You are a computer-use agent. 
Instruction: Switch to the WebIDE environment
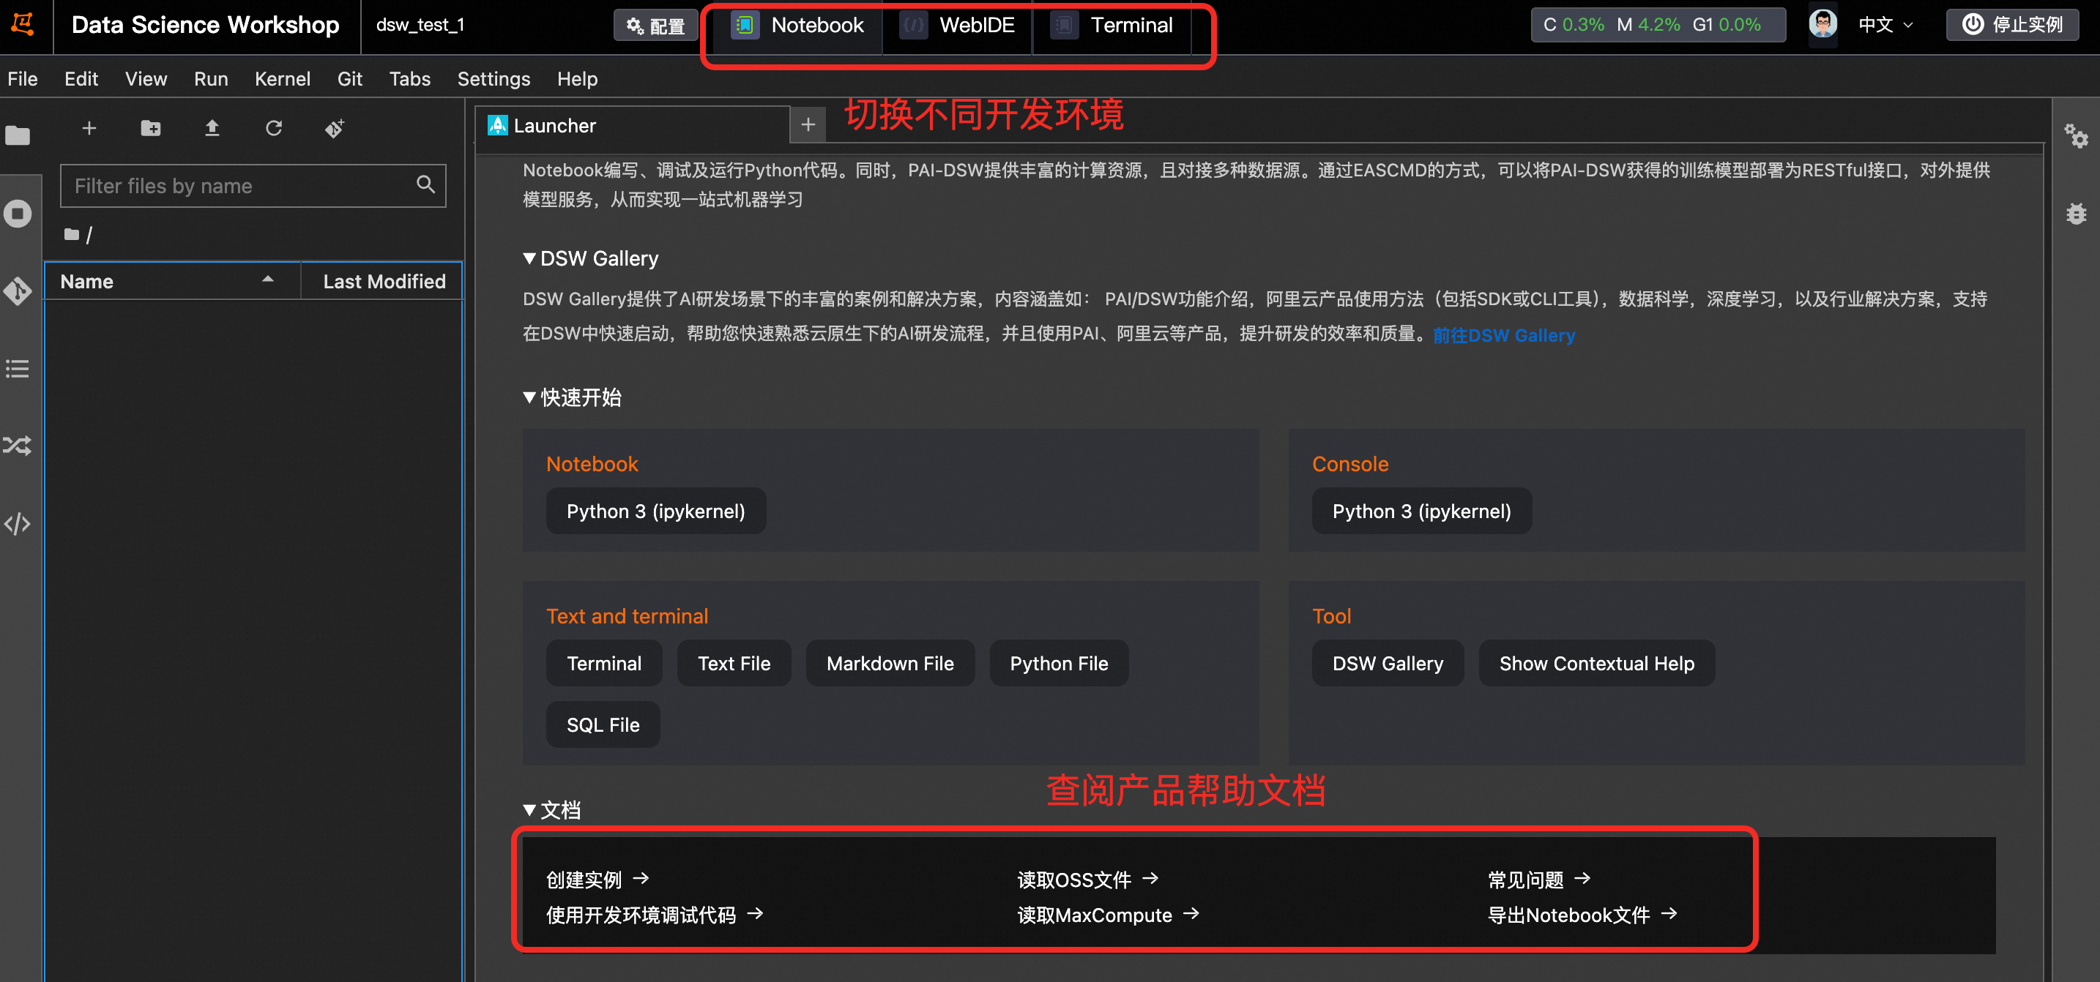(x=958, y=26)
